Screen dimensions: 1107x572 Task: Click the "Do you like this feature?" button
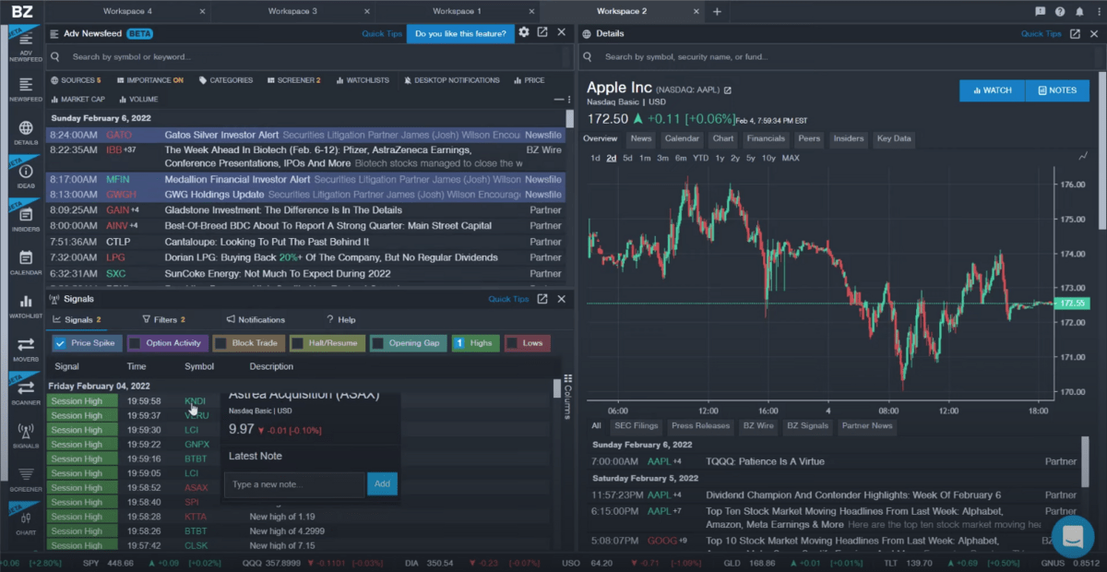click(460, 33)
